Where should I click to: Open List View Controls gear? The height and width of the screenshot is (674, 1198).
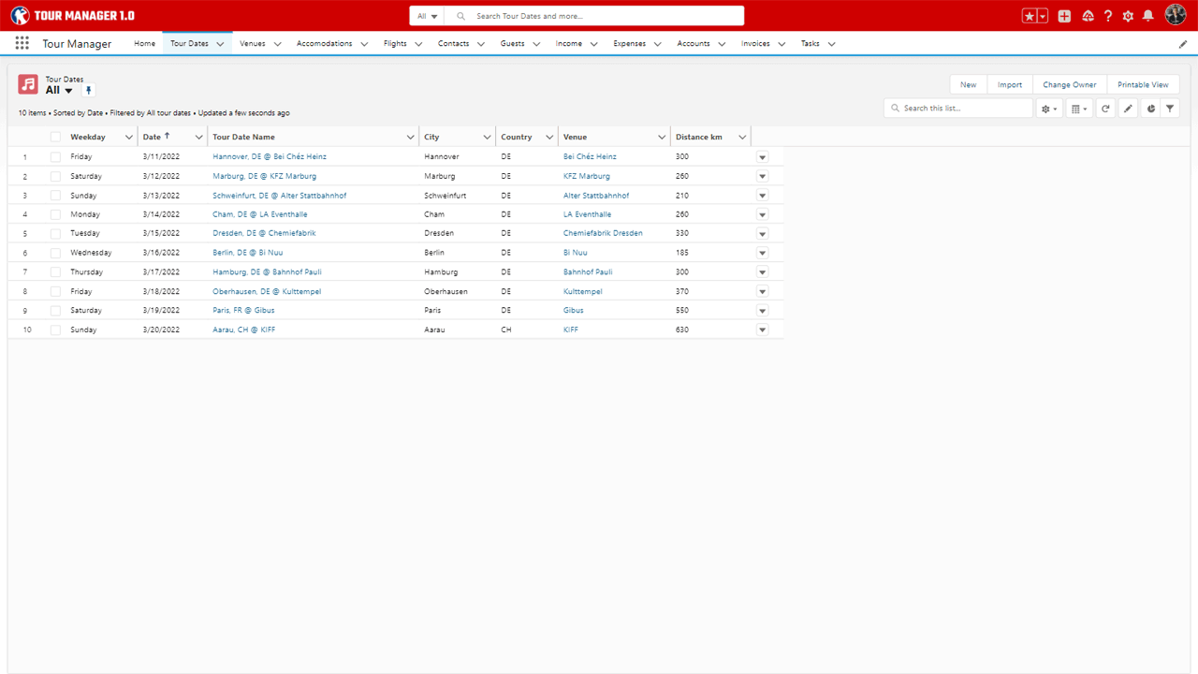[x=1049, y=109]
